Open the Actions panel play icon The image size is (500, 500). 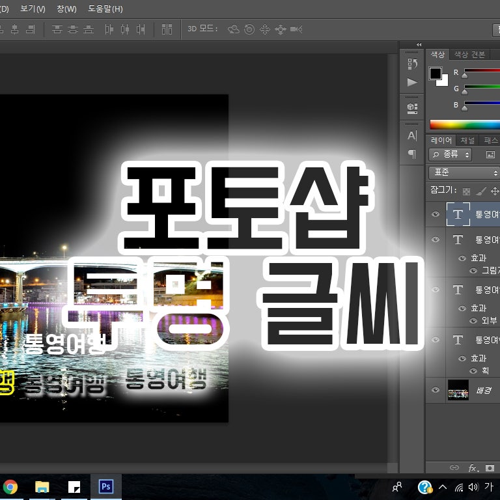pos(412,83)
